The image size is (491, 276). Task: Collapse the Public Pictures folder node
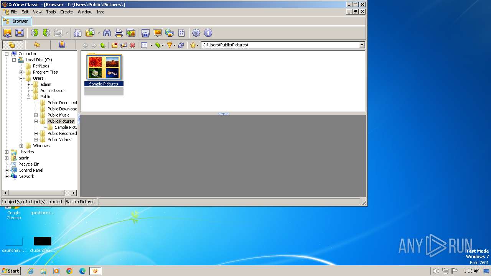point(36,121)
